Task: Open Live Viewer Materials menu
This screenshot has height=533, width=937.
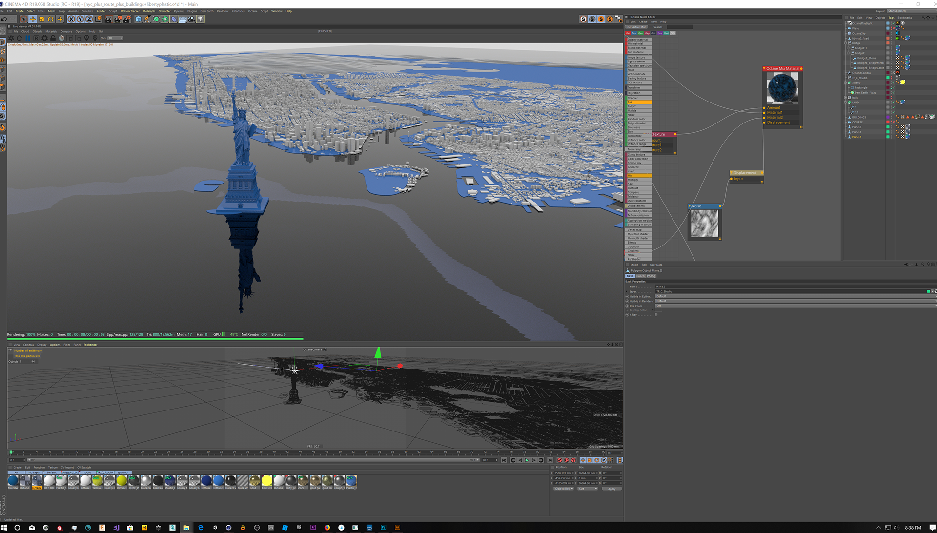Action: [51, 31]
